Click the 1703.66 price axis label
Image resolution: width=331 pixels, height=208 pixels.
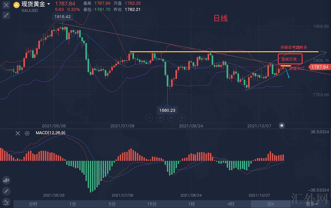tap(321, 95)
